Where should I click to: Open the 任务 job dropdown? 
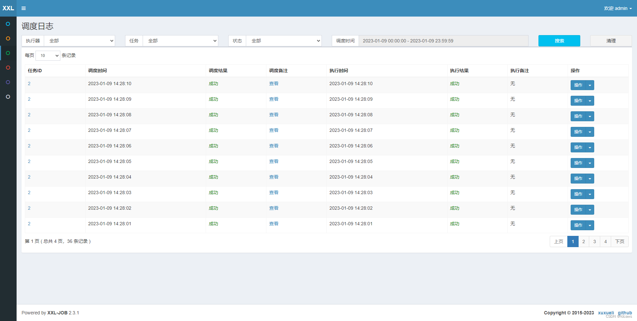coord(180,41)
